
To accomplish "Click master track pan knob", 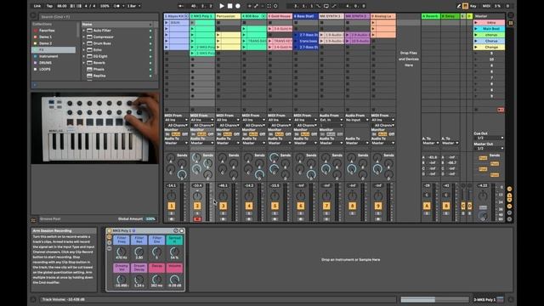I will coord(483,196).
